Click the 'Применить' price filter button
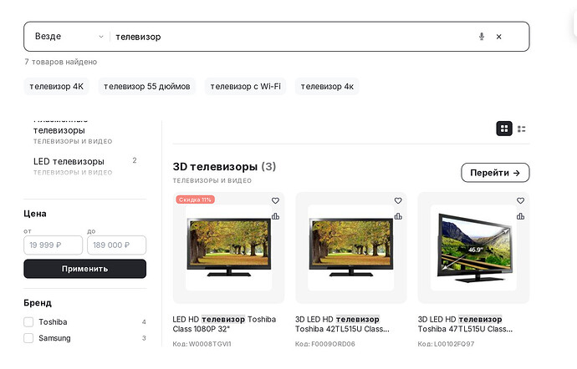Image resolution: width=577 pixels, height=369 pixels. point(85,269)
